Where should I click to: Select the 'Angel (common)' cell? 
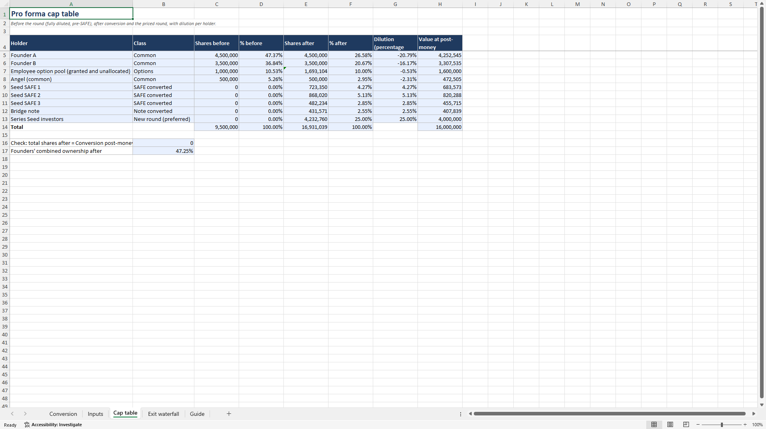point(71,79)
